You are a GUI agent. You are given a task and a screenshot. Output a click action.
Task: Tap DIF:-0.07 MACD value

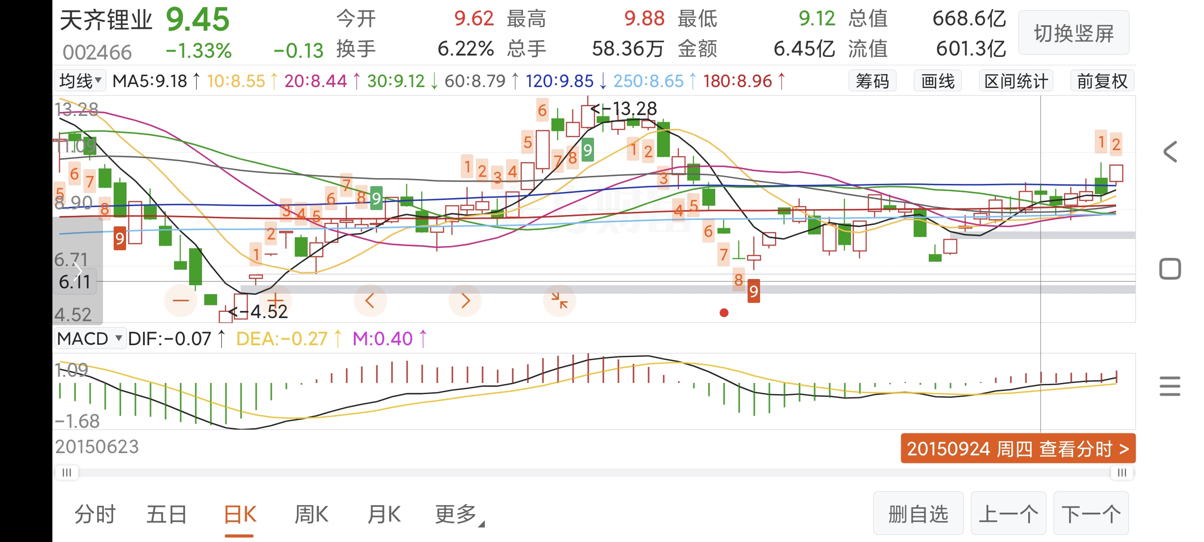[x=177, y=339]
